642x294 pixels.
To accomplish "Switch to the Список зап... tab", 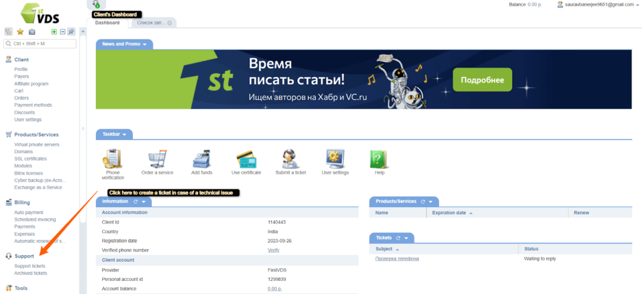I will [x=151, y=23].
